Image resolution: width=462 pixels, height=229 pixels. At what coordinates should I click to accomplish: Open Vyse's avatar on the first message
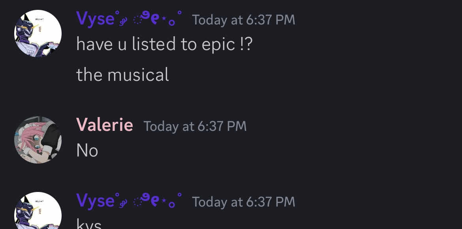[38, 34]
